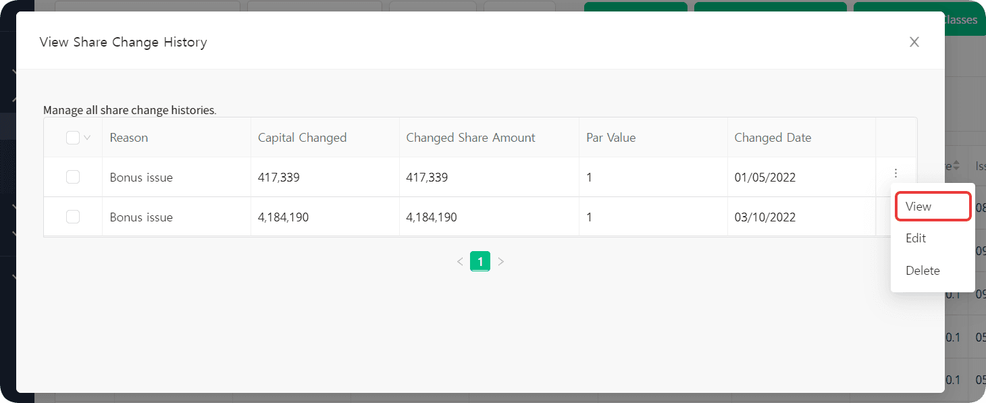Image resolution: width=986 pixels, height=403 pixels.
Task: Select page 1 in the pagination
Action: click(480, 261)
